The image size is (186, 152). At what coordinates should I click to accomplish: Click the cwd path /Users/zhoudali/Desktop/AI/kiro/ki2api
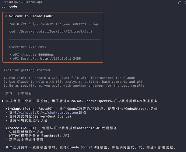click(x=55, y=32)
